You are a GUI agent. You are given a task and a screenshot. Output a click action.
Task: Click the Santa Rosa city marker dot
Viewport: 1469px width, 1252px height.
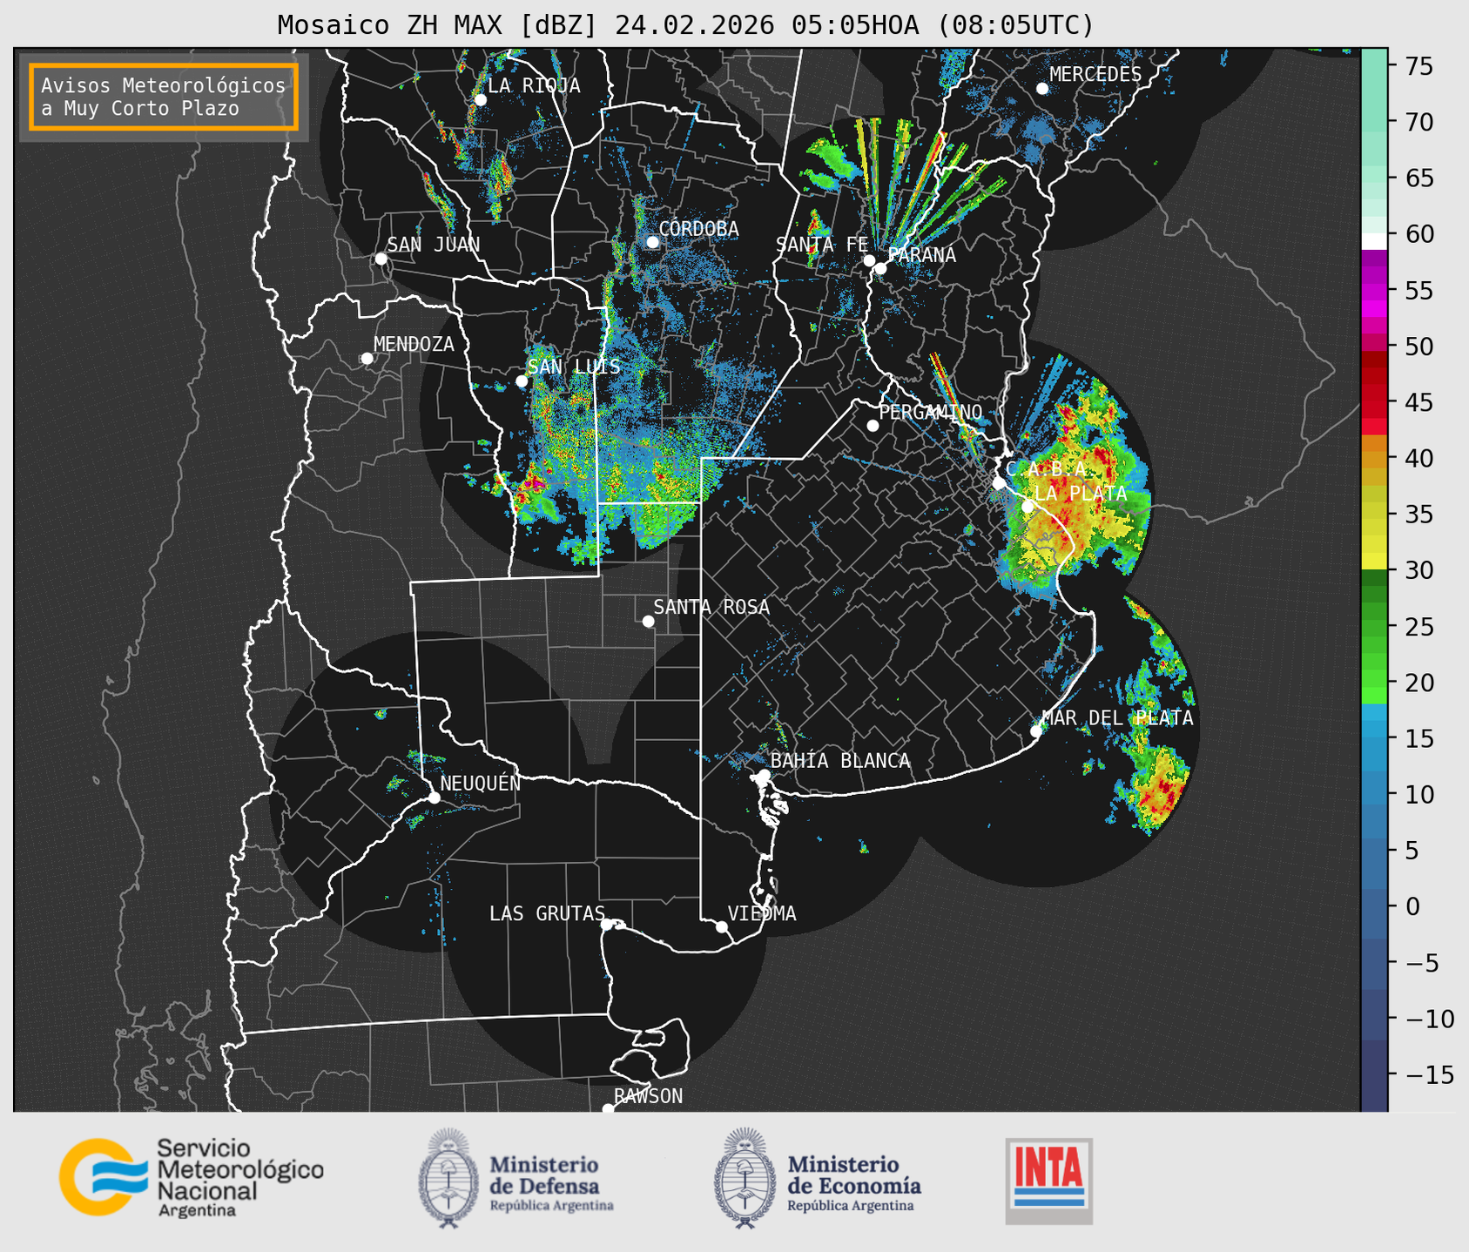[x=648, y=621]
